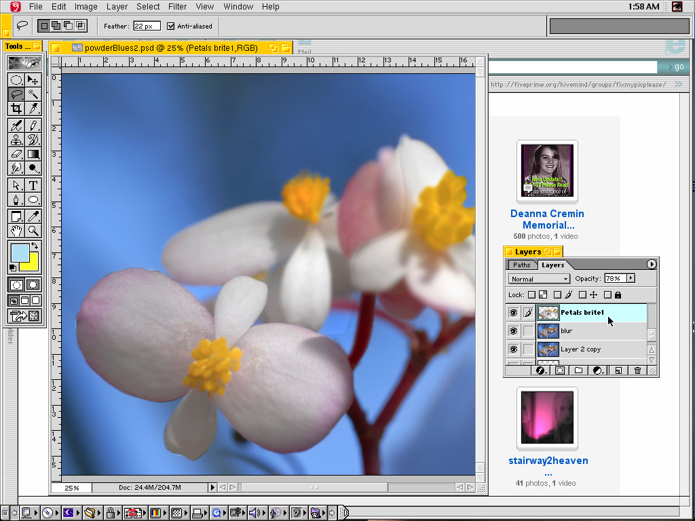Open the Layer menu
695x521 pixels.
[117, 7]
